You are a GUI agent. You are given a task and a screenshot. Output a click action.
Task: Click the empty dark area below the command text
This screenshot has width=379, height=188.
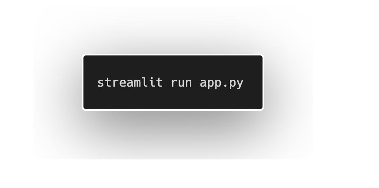(173, 99)
